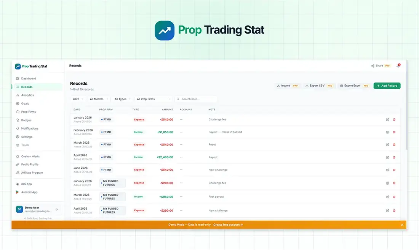The height and width of the screenshot is (250, 419).
Task: Click the Create free account link
Action: 228,225
